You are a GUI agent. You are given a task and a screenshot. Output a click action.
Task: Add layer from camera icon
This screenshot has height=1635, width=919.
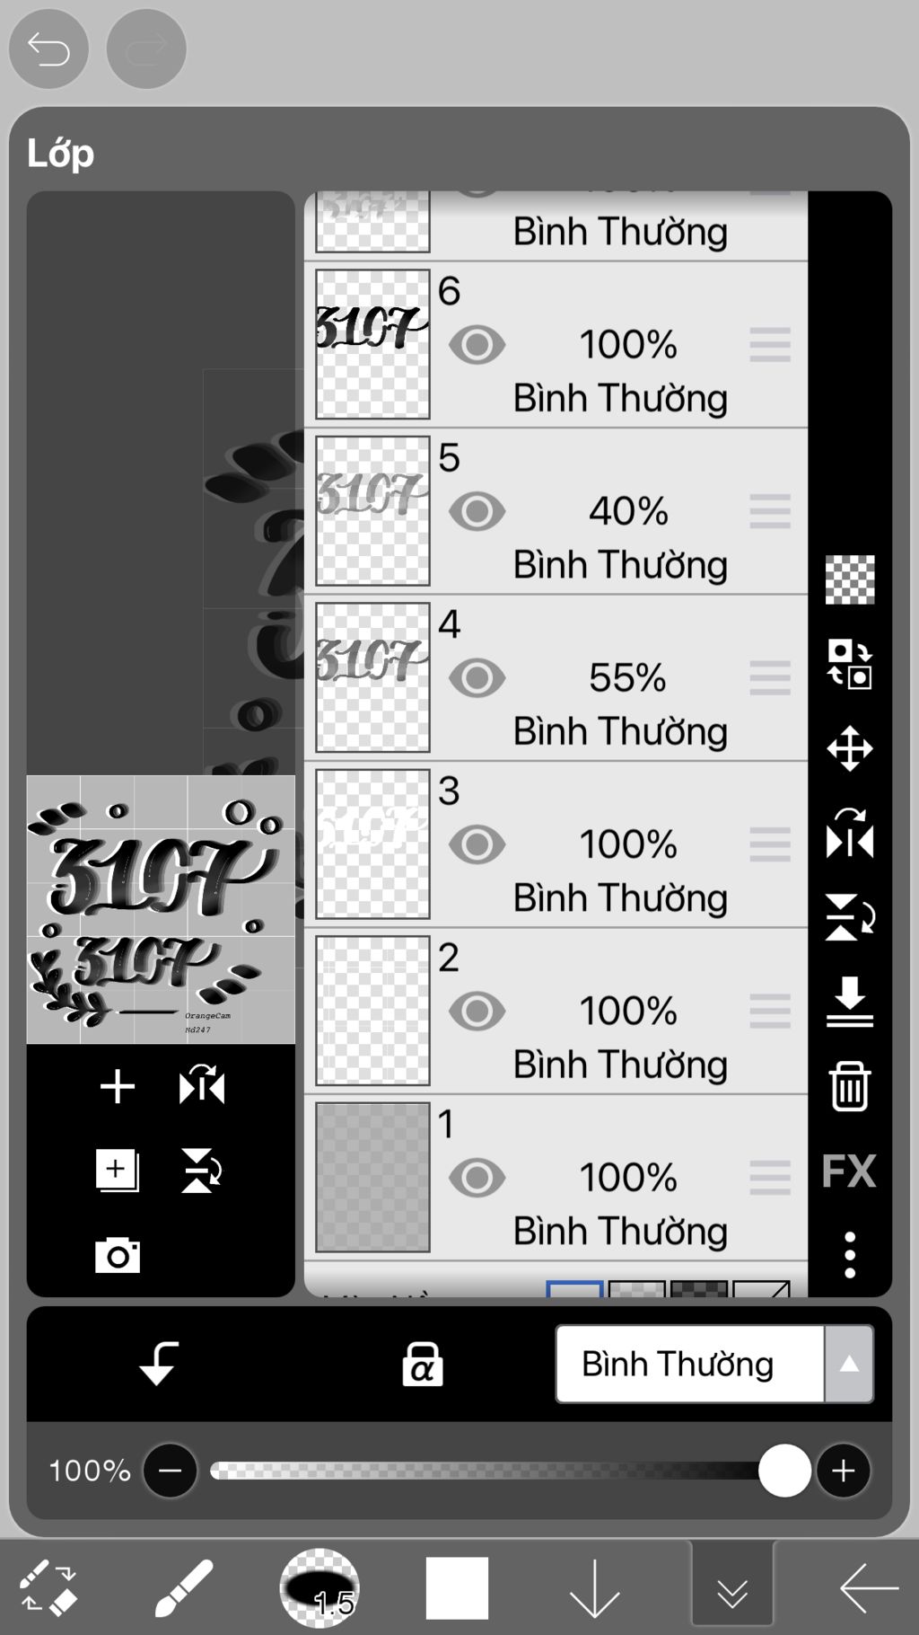118,1254
